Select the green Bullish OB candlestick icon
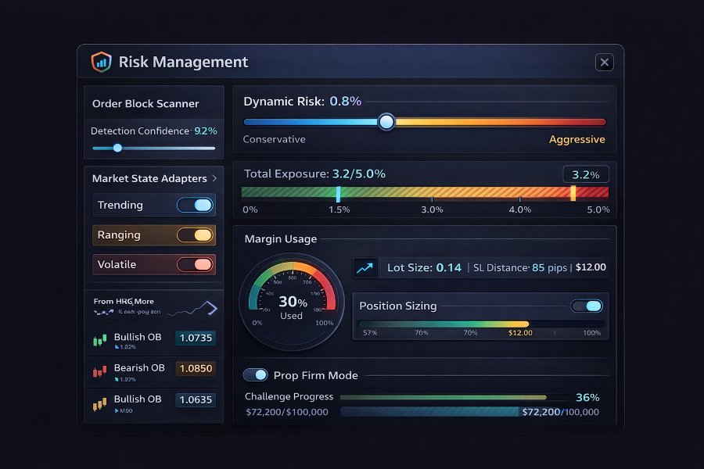 coord(98,339)
